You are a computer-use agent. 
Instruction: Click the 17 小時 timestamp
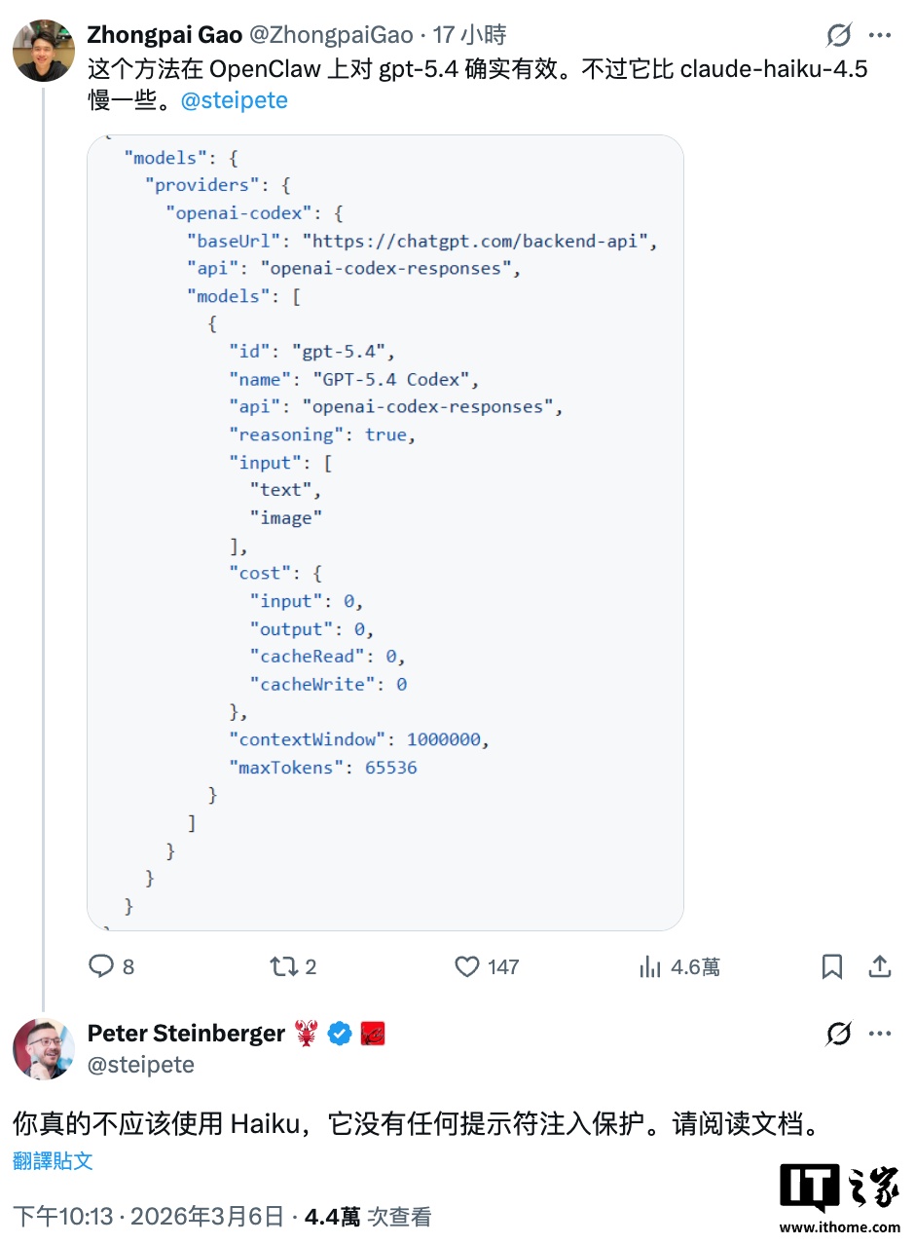[x=470, y=35]
